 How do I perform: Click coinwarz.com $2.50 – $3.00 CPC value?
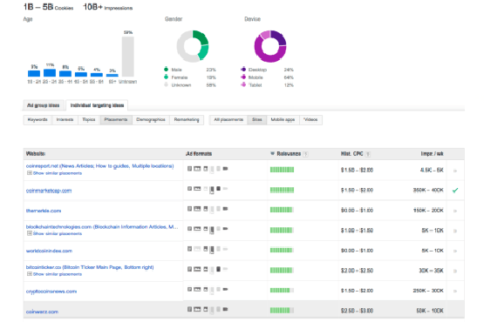coord(357,311)
